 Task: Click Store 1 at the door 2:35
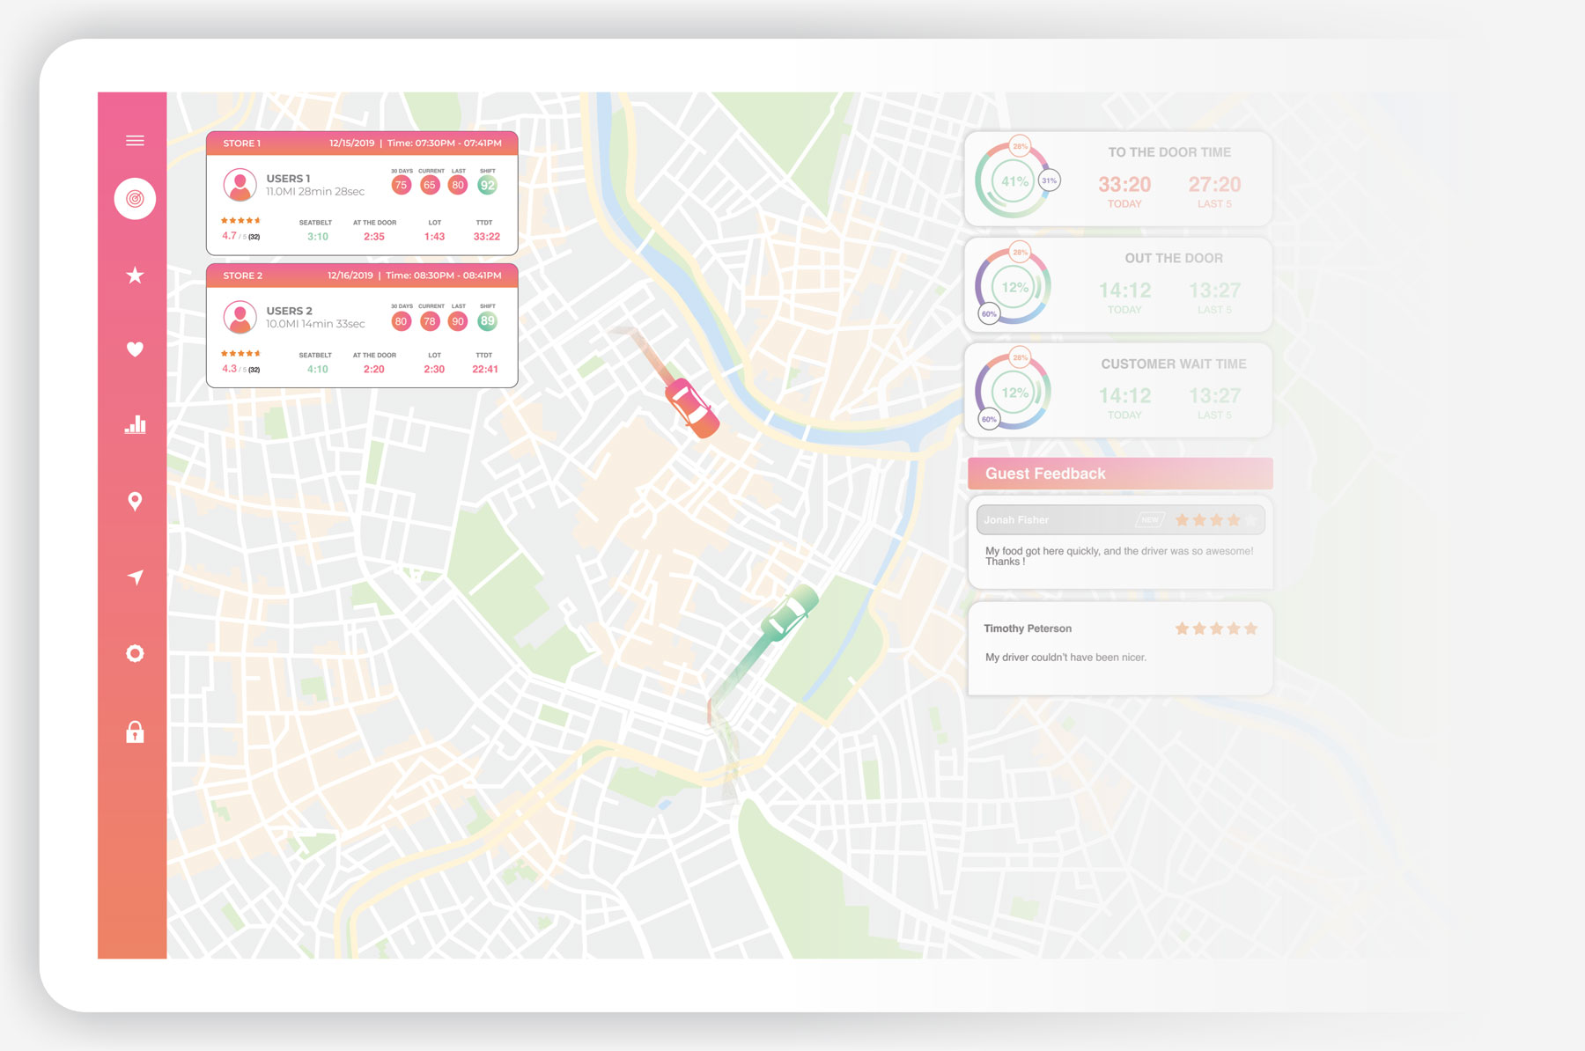click(x=374, y=237)
